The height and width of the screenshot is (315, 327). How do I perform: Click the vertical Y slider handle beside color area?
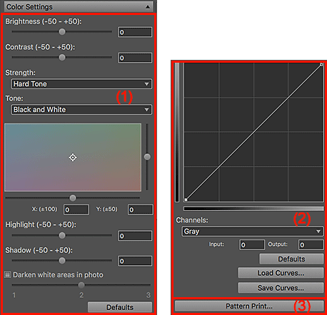(x=147, y=157)
